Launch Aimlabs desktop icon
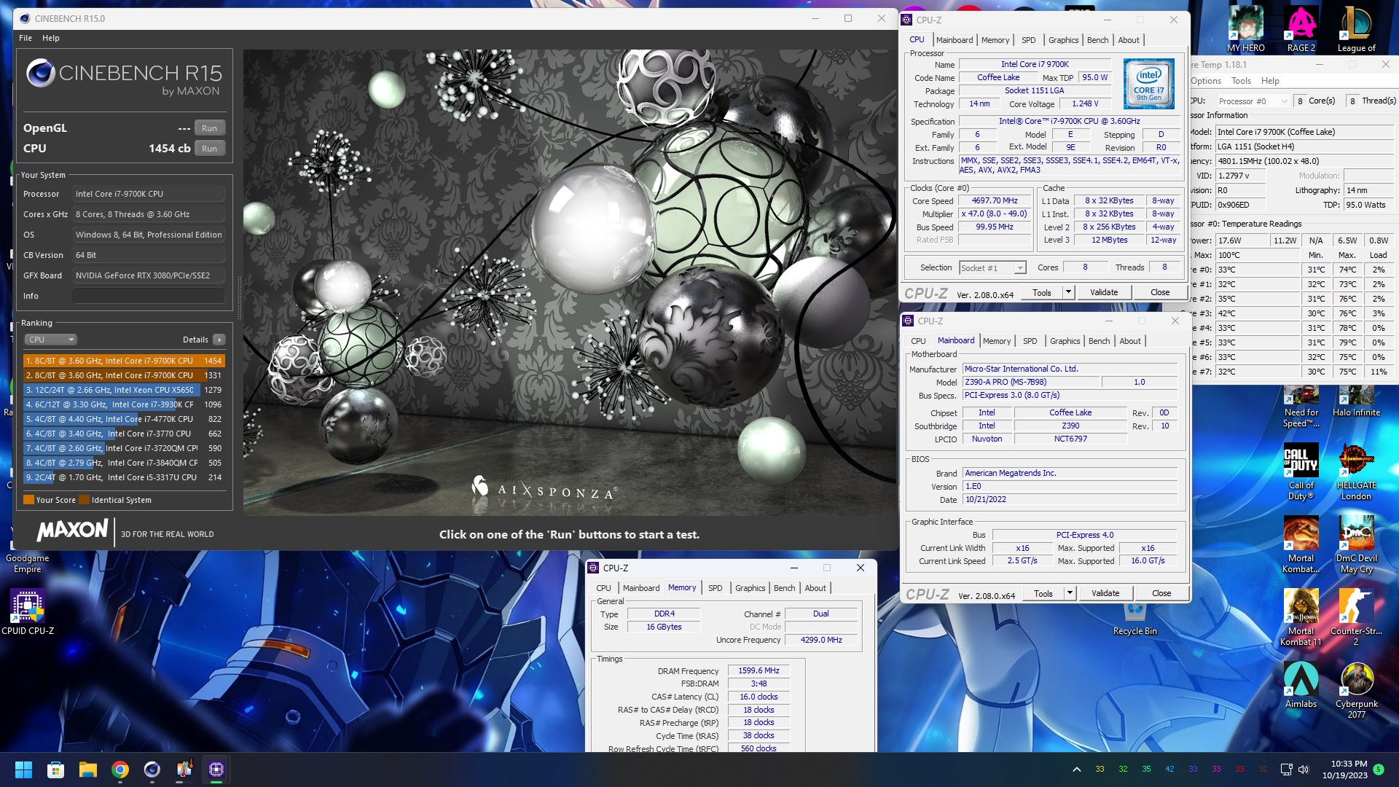1399x787 pixels. click(1301, 685)
